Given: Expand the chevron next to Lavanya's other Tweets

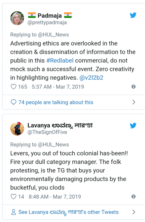Looking at the screenshot, I should pyautogui.click(x=134, y=212).
